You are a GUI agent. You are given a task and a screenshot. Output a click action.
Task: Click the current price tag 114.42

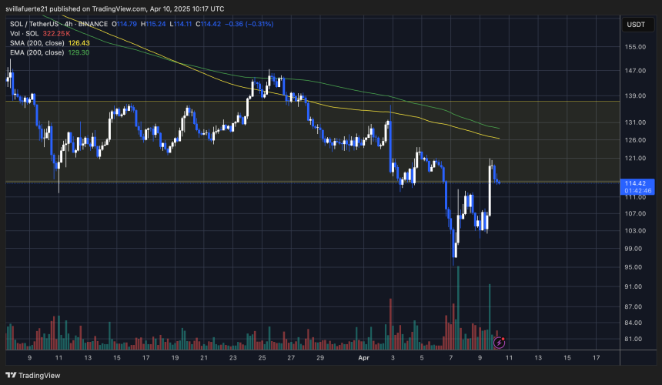[637, 182]
